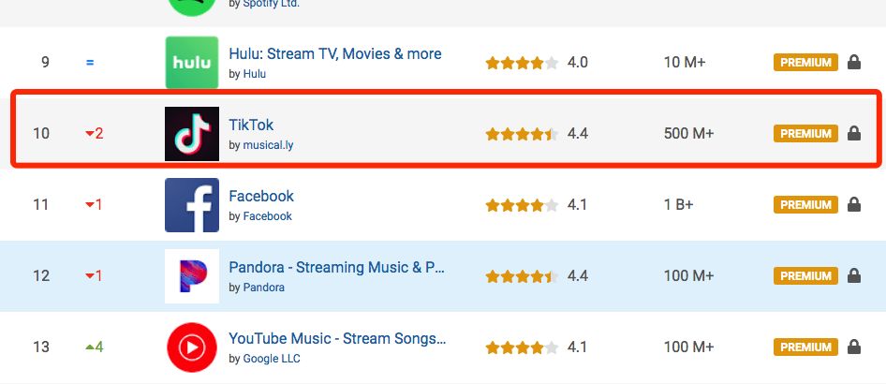Click the PREMIUM badge in TikTok row
Image resolution: width=886 pixels, height=384 pixels.
tap(805, 134)
